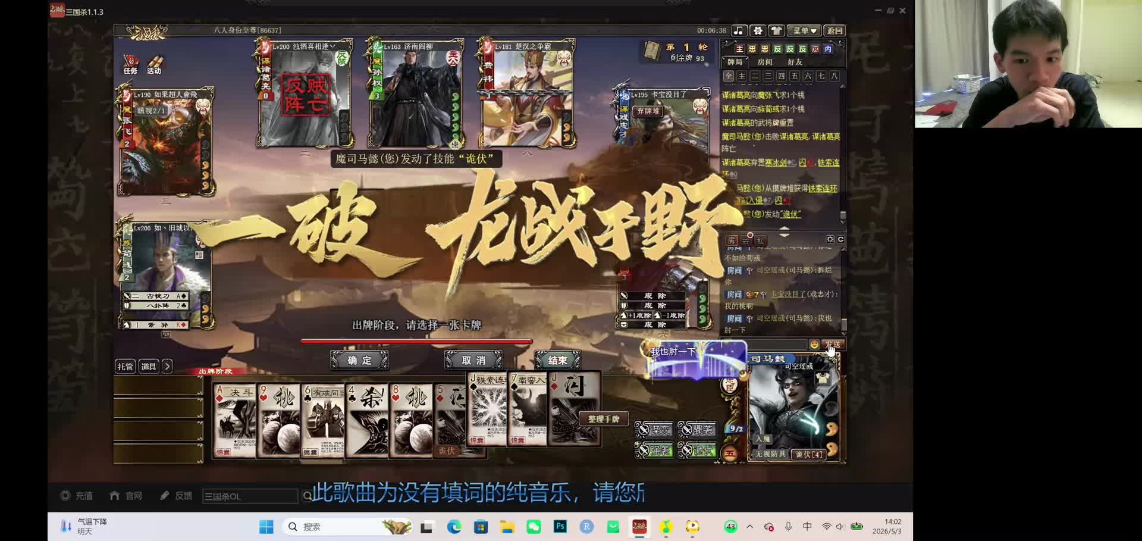Expand the arrow next to 道具
This screenshot has width=1142, height=541.
[167, 367]
